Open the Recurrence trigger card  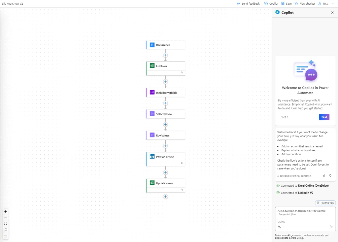click(165, 45)
